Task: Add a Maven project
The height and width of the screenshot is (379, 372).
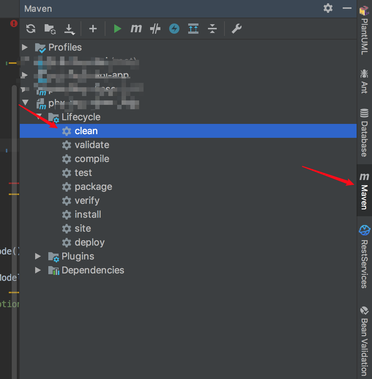Action: [93, 29]
